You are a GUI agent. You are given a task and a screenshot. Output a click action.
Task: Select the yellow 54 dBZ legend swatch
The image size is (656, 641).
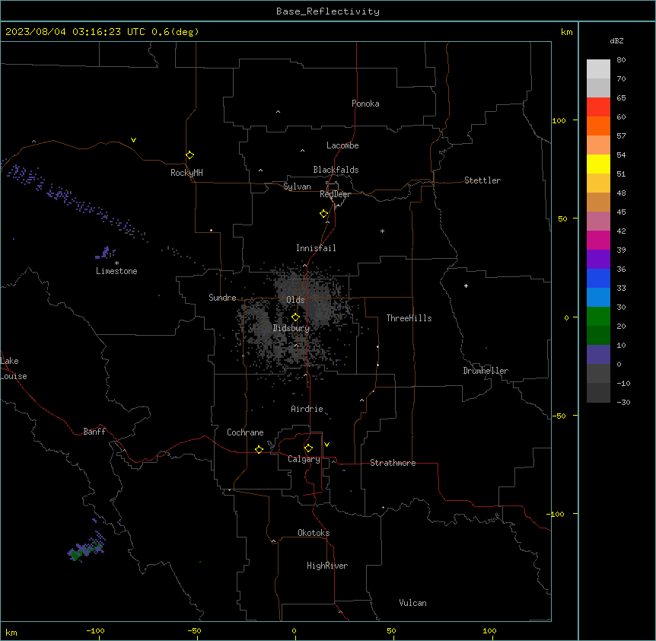pos(598,164)
